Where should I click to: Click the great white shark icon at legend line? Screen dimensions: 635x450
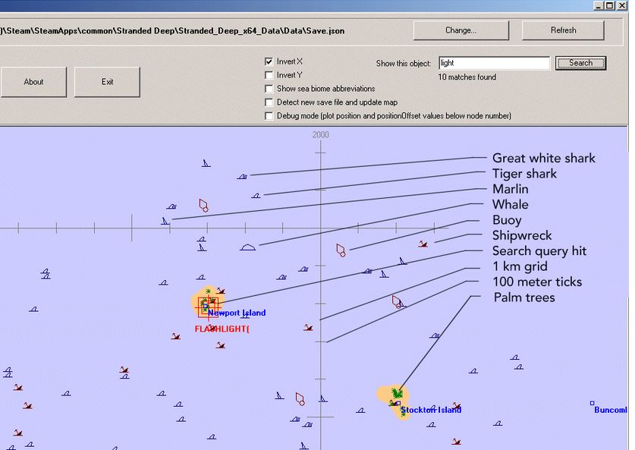242,176
